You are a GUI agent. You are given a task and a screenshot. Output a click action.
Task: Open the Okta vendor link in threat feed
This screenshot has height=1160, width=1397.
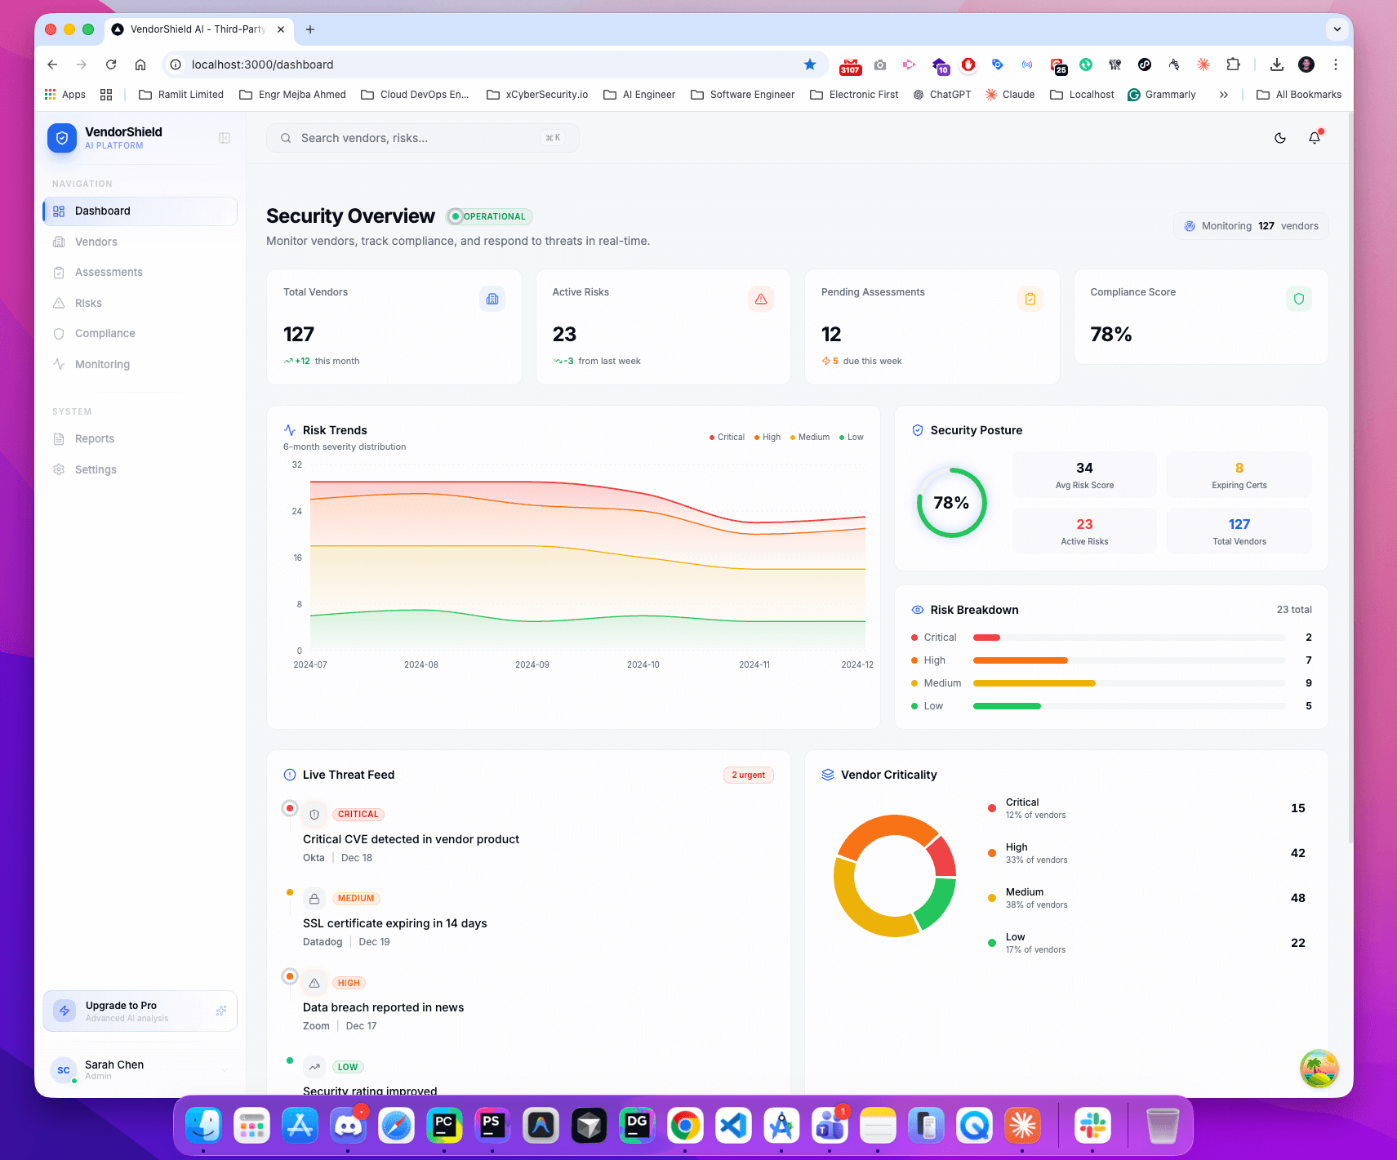click(314, 857)
